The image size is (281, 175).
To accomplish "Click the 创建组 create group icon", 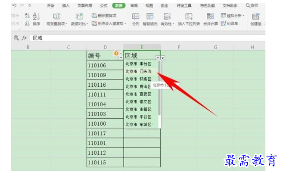I will [256, 17].
